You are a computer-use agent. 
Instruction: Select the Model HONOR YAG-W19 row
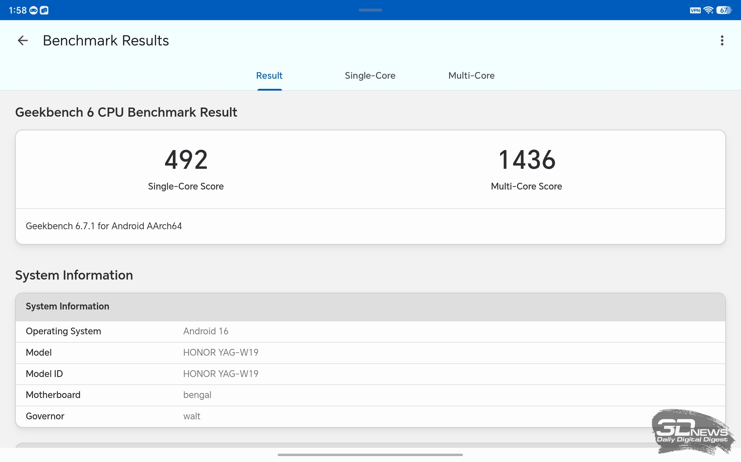coord(370,353)
